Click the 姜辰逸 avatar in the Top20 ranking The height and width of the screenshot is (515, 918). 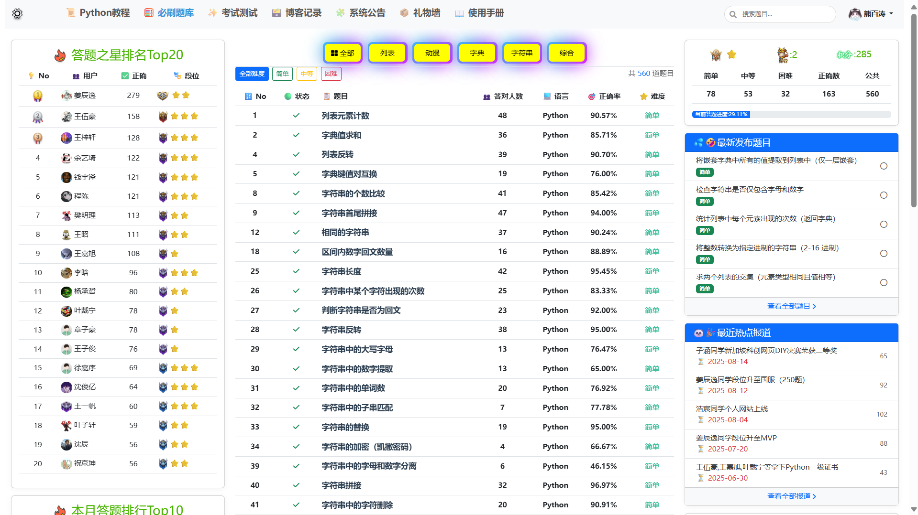point(66,96)
